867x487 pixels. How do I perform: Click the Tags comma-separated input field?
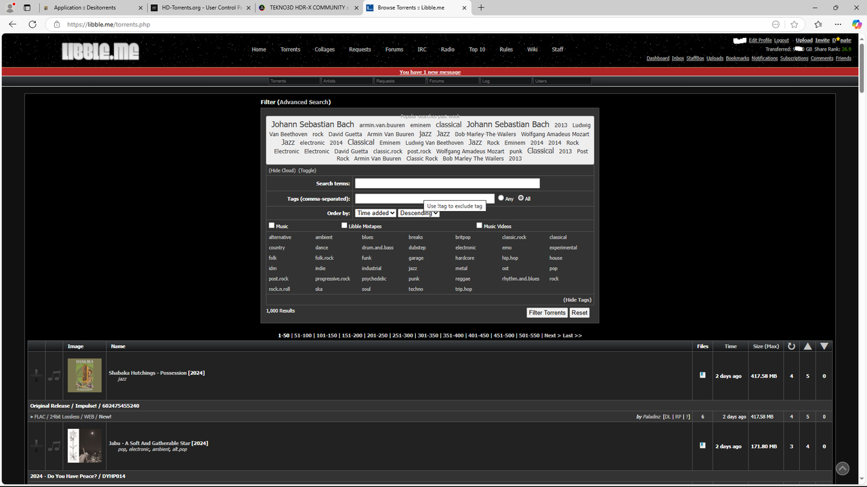click(x=425, y=198)
